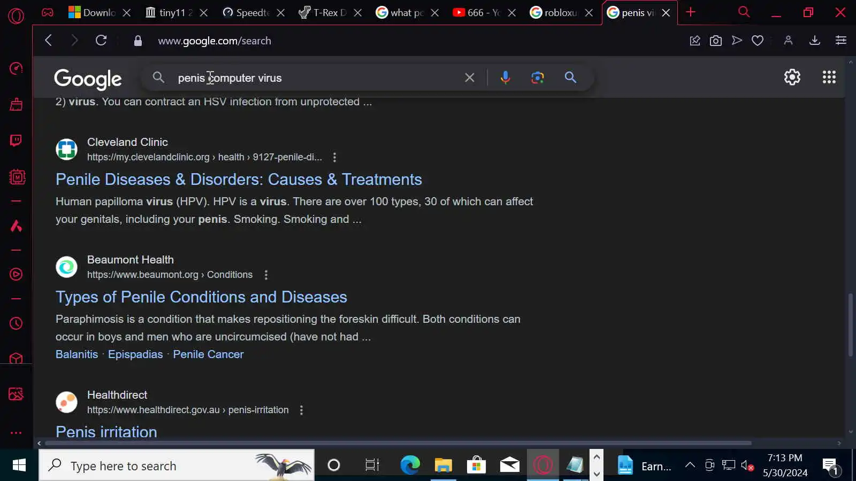Screen dimensions: 856x481
Task: Open File Explorer from taskbar
Action: click(444, 465)
